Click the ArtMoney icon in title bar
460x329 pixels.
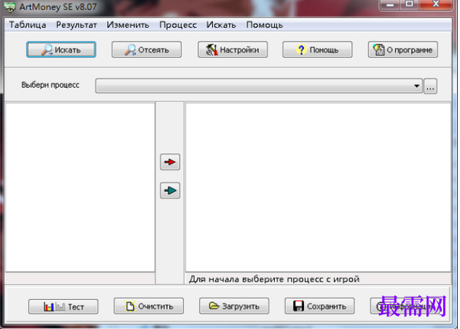click(9, 7)
